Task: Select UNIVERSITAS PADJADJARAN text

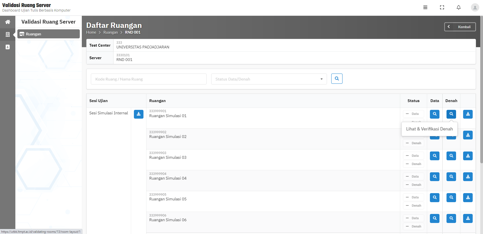Action: (x=143, y=47)
